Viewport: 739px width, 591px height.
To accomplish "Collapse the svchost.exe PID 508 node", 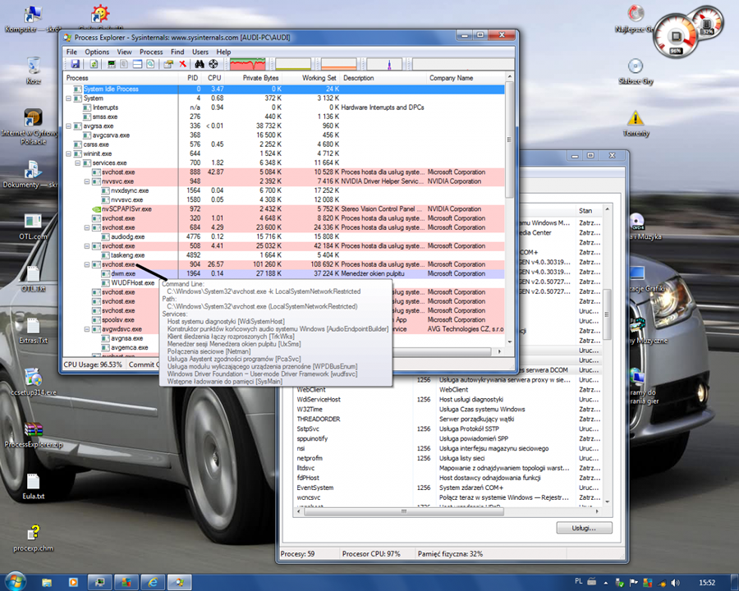I will 87,246.
